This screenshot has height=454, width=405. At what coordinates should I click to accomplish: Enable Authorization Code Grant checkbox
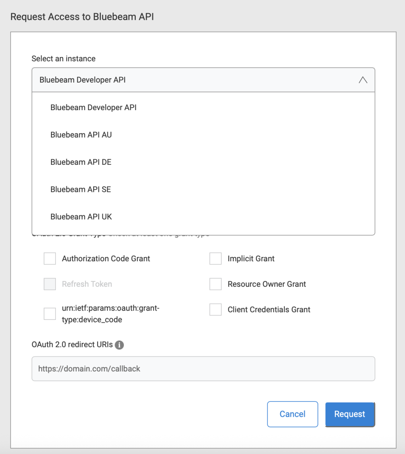pyautogui.click(x=50, y=258)
